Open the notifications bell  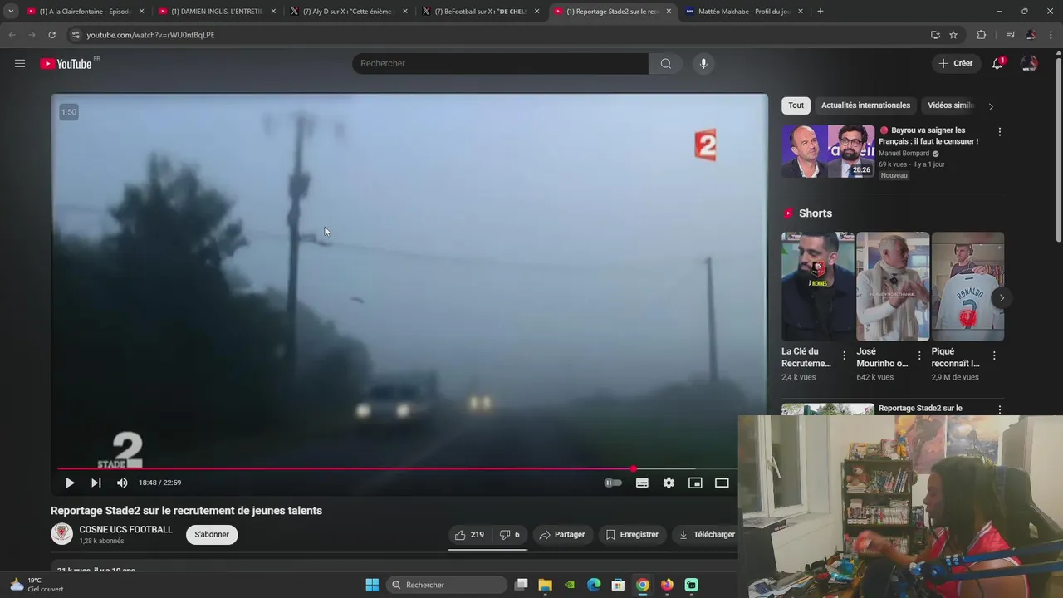(997, 63)
